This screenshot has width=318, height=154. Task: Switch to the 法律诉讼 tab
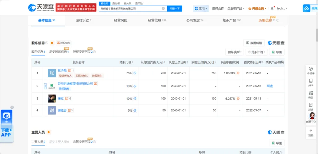(x=84, y=20)
